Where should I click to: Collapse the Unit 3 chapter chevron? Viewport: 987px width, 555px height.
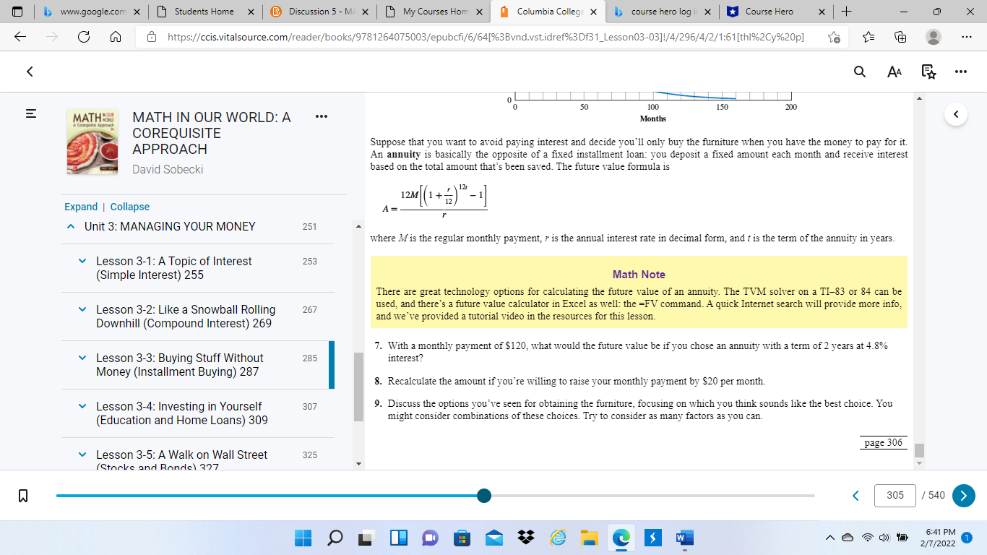(70, 226)
